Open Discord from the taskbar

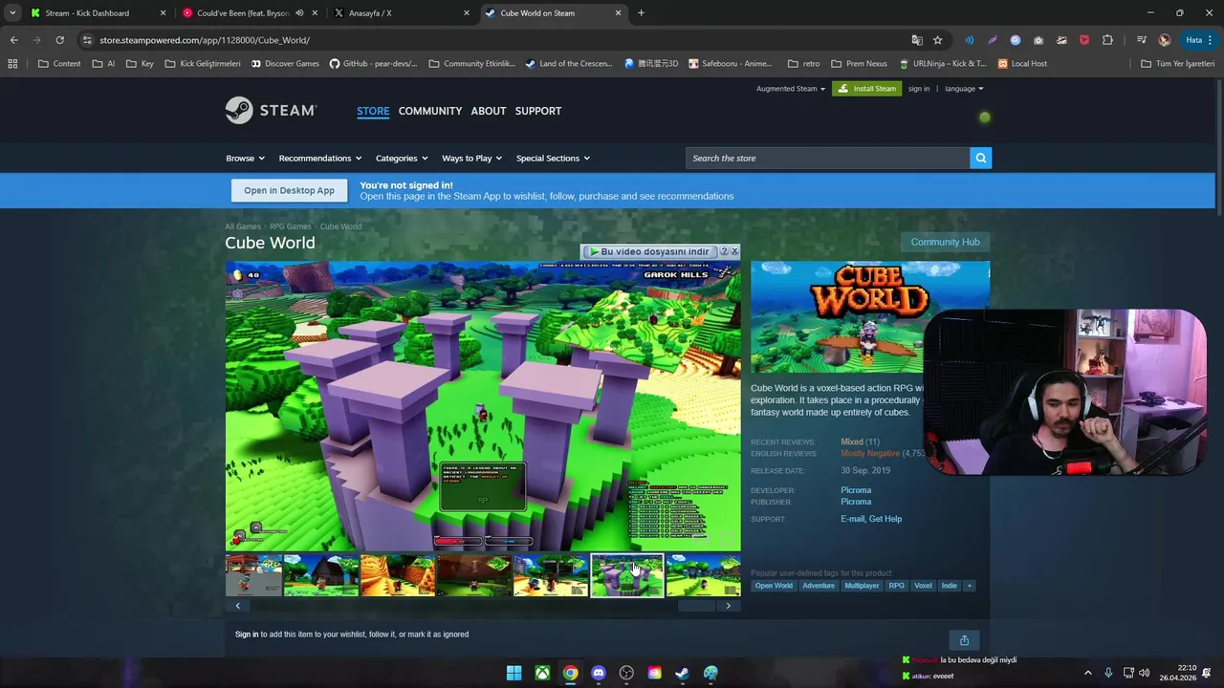(x=599, y=673)
